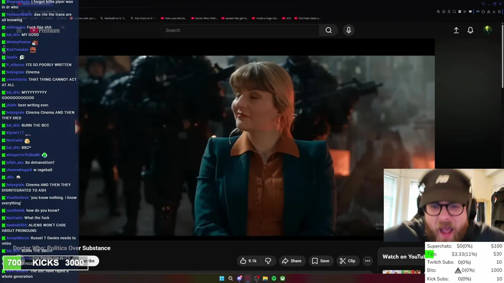The height and width of the screenshot is (283, 504).
Task: Open YouTube notifications bell
Action: (470, 30)
